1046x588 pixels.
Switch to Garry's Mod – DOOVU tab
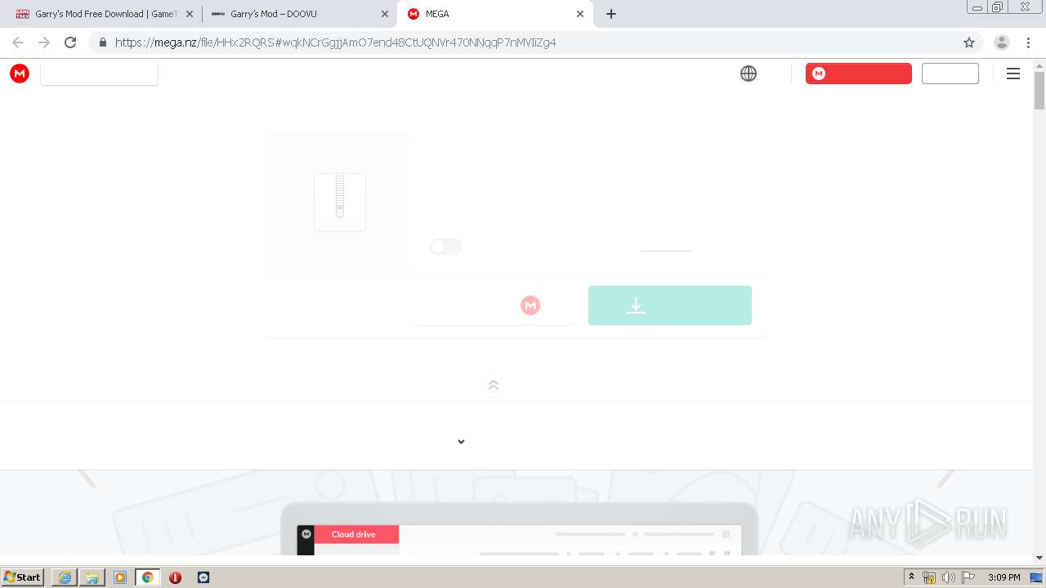click(x=298, y=14)
